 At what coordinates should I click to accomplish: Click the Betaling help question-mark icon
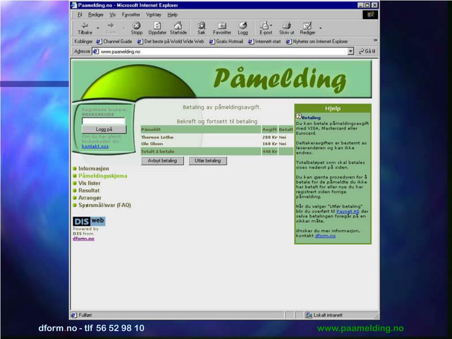pos(299,116)
